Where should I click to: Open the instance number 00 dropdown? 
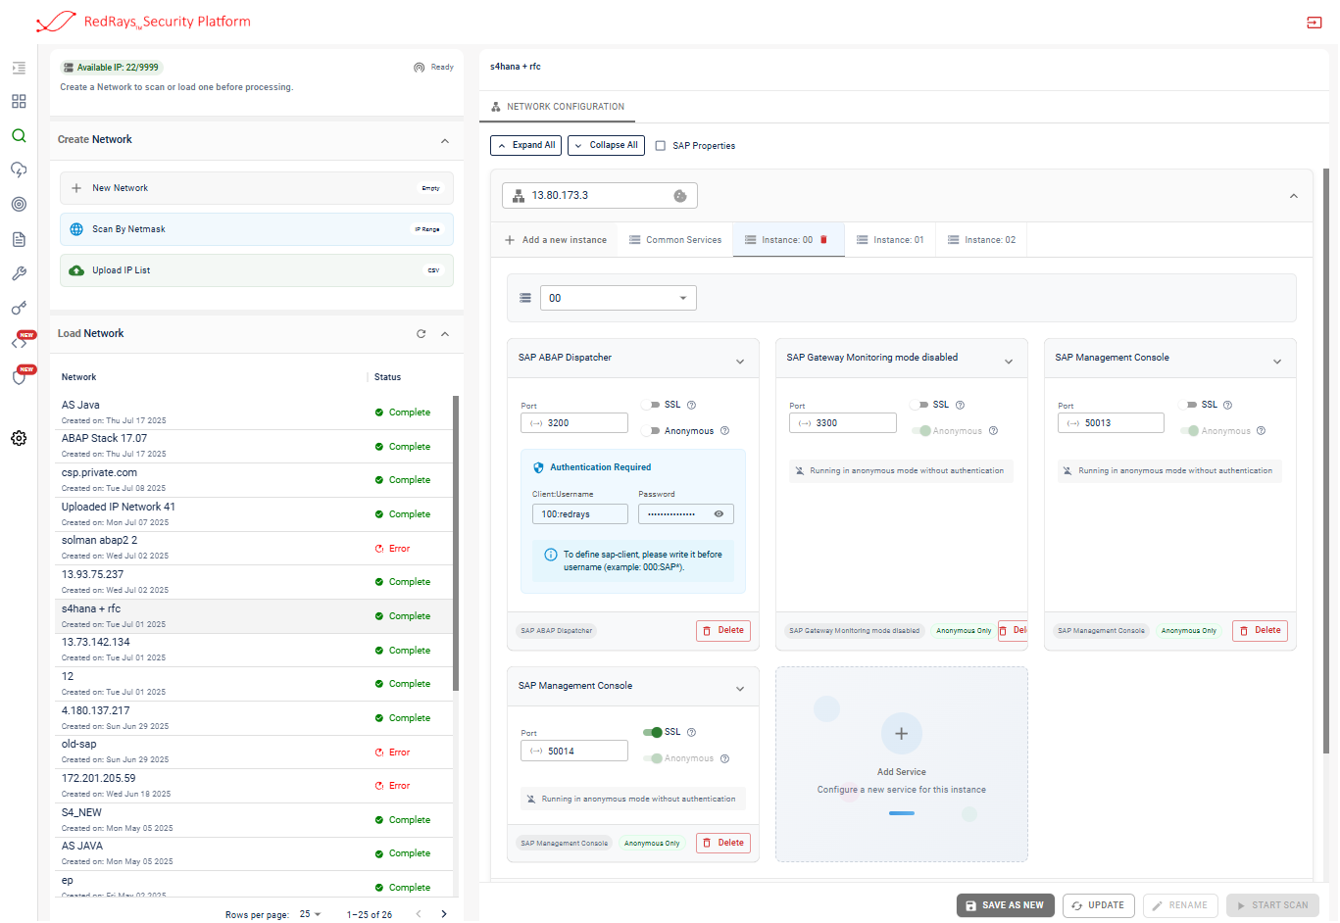[x=619, y=298]
